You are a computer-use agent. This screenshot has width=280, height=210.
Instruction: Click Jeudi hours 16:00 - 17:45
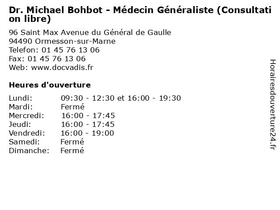[x=87, y=124]
